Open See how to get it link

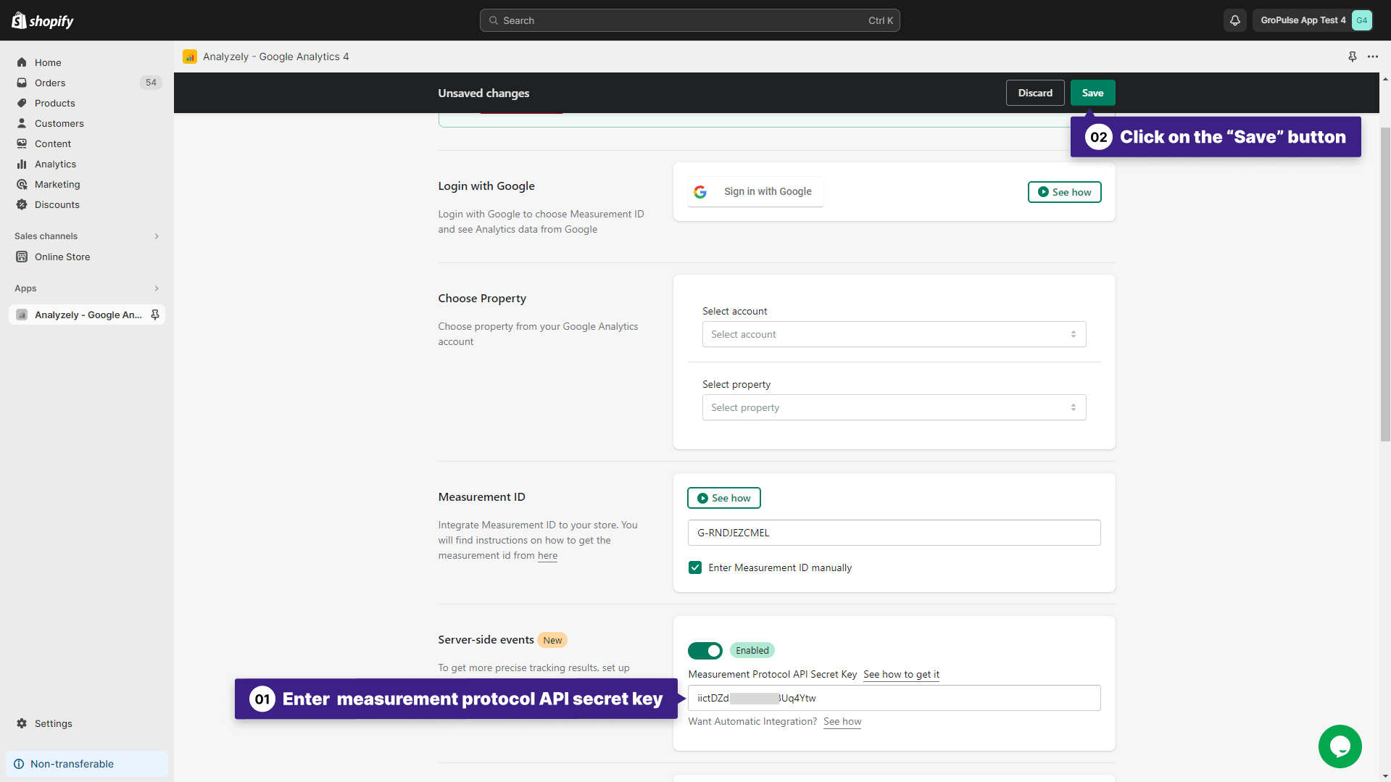tap(901, 675)
